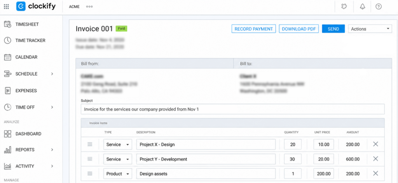Image resolution: width=398 pixels, height=183 pixels.
Task: Grab the drag handle for Design assets row
Action: [x=90, y=174]
